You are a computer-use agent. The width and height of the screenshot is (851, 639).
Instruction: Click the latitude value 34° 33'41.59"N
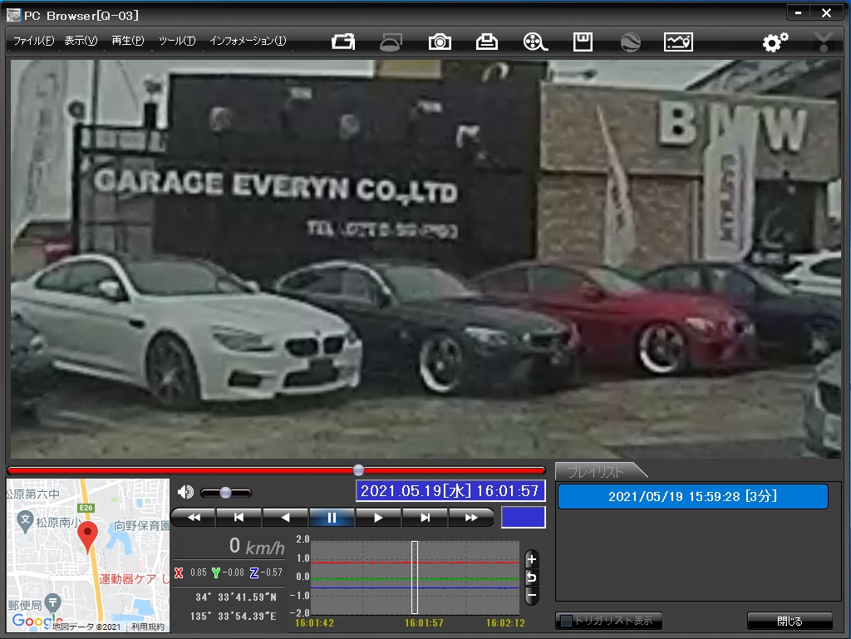coord(236,597)
